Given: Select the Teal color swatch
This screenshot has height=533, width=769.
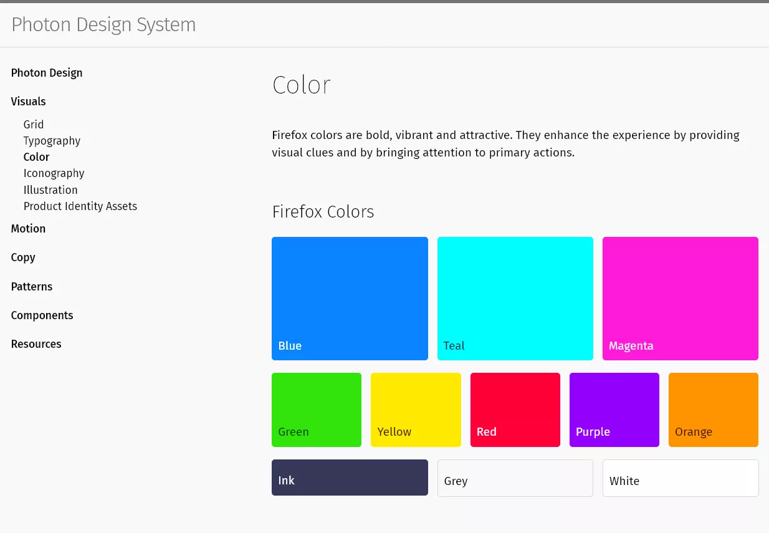Looking at the screenshot, I should click(x=515, y=298).
